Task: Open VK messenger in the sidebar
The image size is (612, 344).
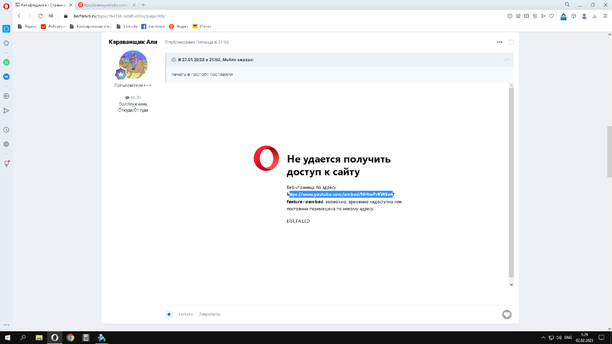Action: point(6,76)
